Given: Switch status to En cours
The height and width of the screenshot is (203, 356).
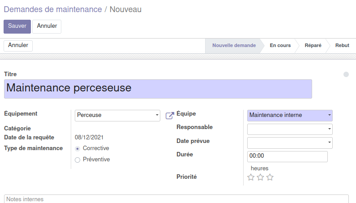Looking at the screenshot, I should (x=280, y=45).
